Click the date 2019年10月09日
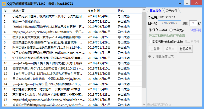This screenshot has width=204, height=109. pyautogui.click(x=99, y=16)
